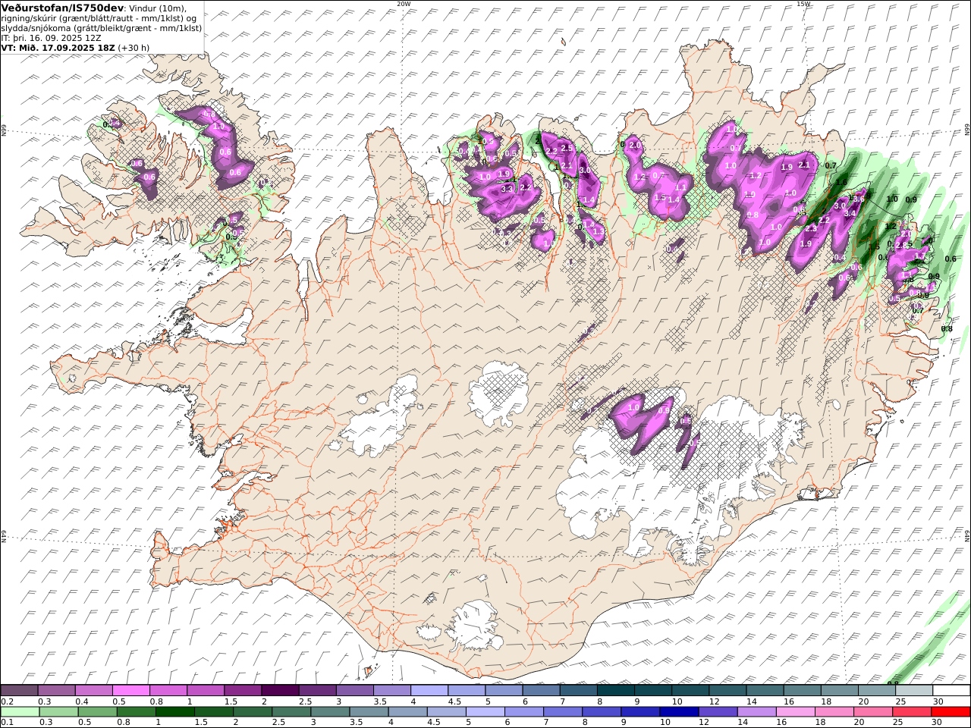Viewport: 971px width, 728px height.
Task: Choose the upper legend darkest purple swatch labelled 2
Action: (280, 691)
